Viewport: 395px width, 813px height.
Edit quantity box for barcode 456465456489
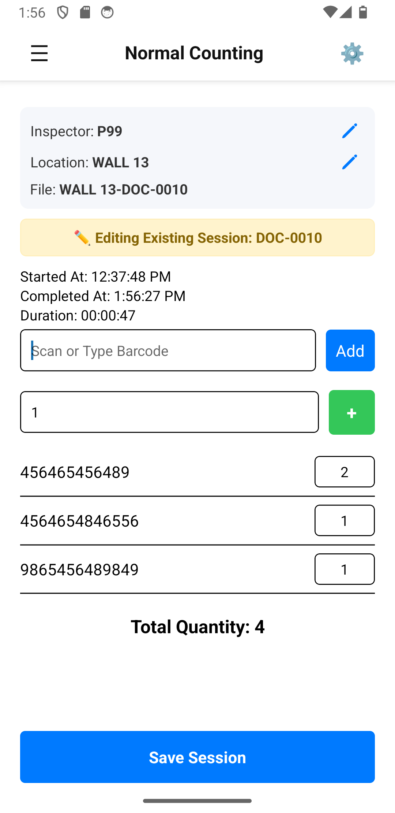tap(345, 472)
